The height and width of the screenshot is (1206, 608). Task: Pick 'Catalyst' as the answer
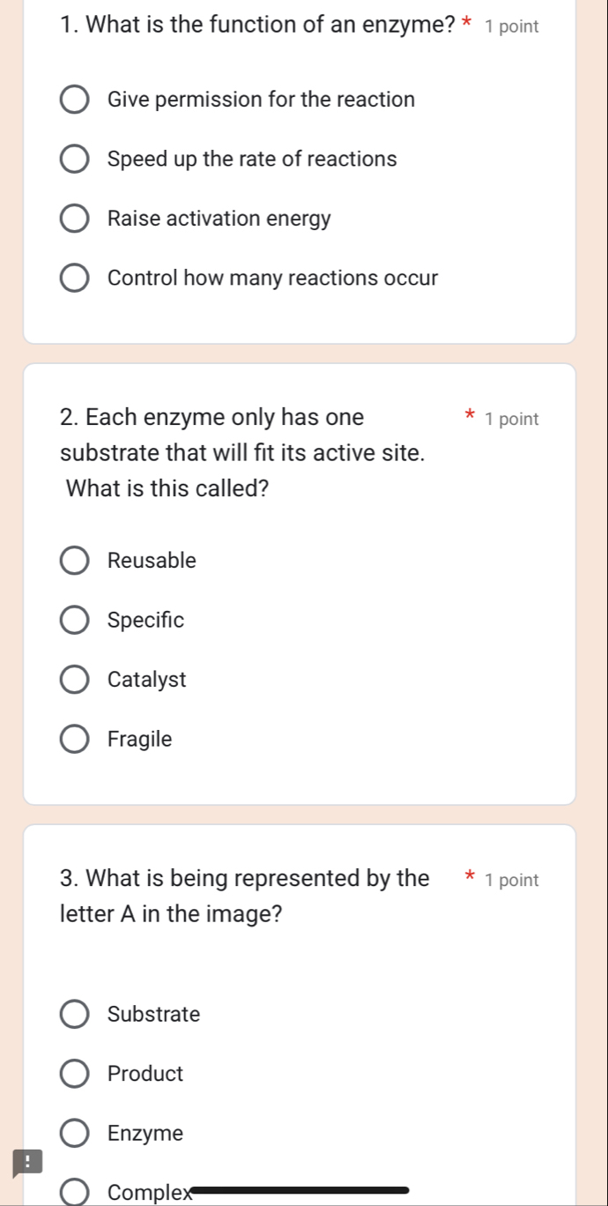pyautogui.click(x=74, y=680)
